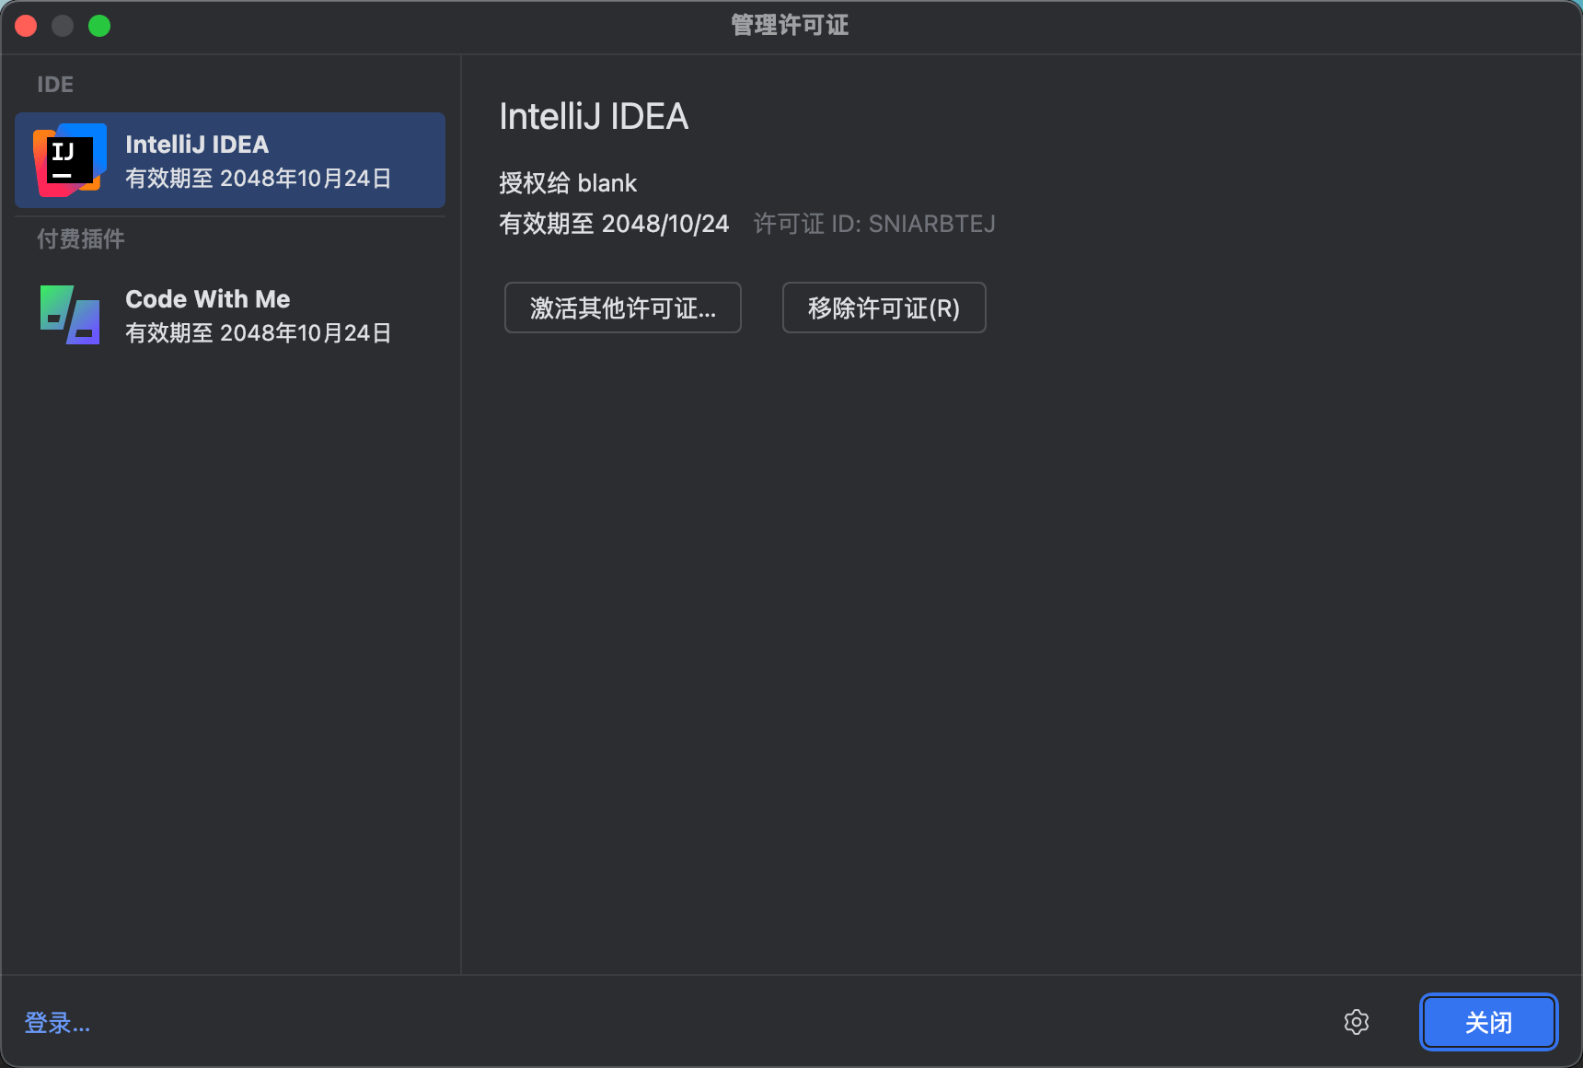Click the gray minimize window button
Viewport: 1583px width, 1068px height.
[x=63, y=26]
